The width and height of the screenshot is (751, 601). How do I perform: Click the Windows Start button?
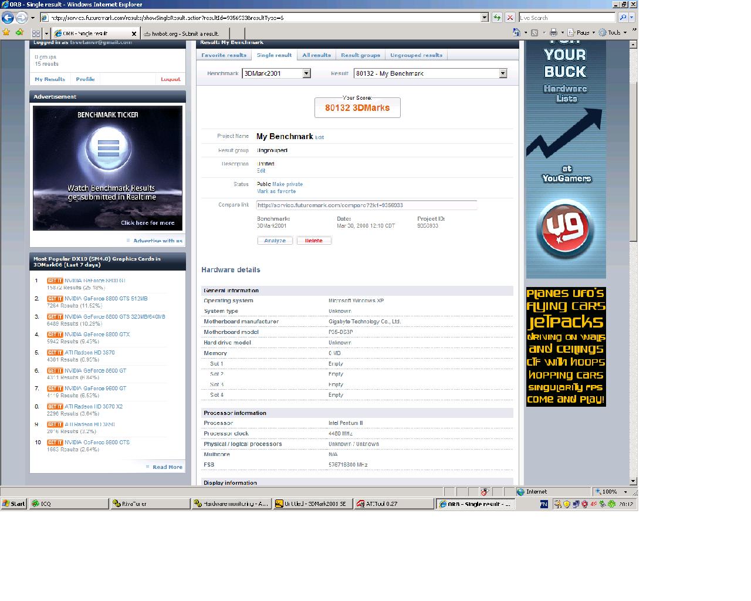coord(13,504)
